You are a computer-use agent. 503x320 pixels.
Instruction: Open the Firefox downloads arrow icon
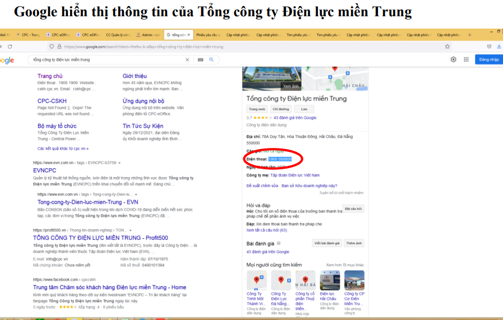coord(499,47)
